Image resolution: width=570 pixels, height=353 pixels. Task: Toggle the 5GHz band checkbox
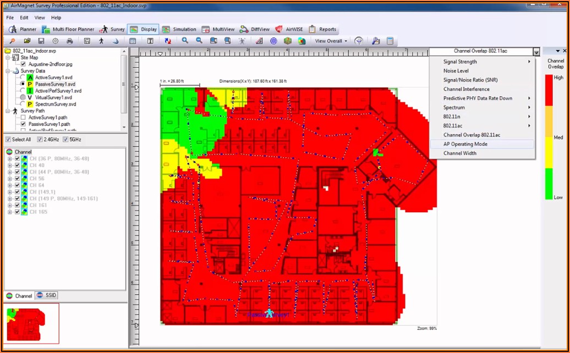(65, 140)
